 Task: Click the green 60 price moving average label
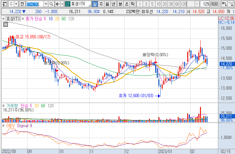64,19
